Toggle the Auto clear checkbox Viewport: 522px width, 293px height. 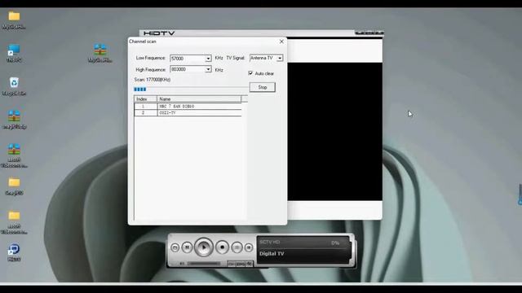250,73
